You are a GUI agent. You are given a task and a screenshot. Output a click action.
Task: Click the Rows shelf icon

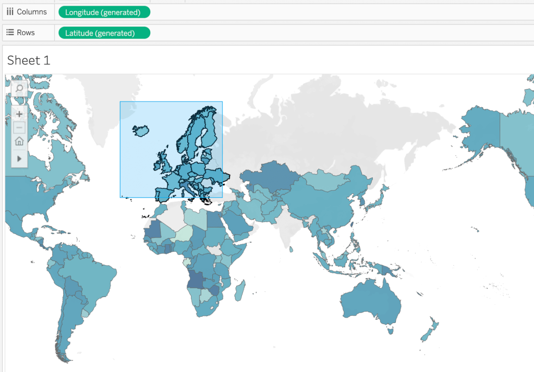click(x=10, y=32)
